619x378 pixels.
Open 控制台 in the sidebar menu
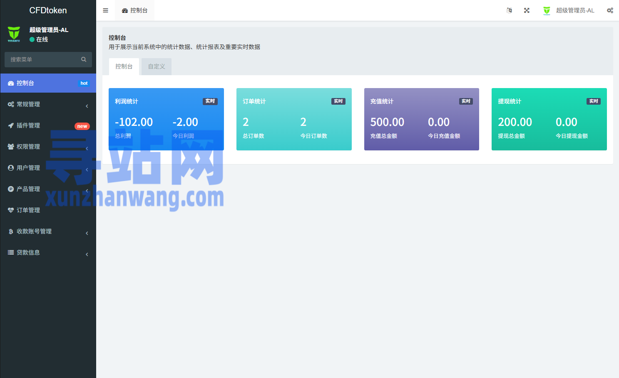coord(25,83)
